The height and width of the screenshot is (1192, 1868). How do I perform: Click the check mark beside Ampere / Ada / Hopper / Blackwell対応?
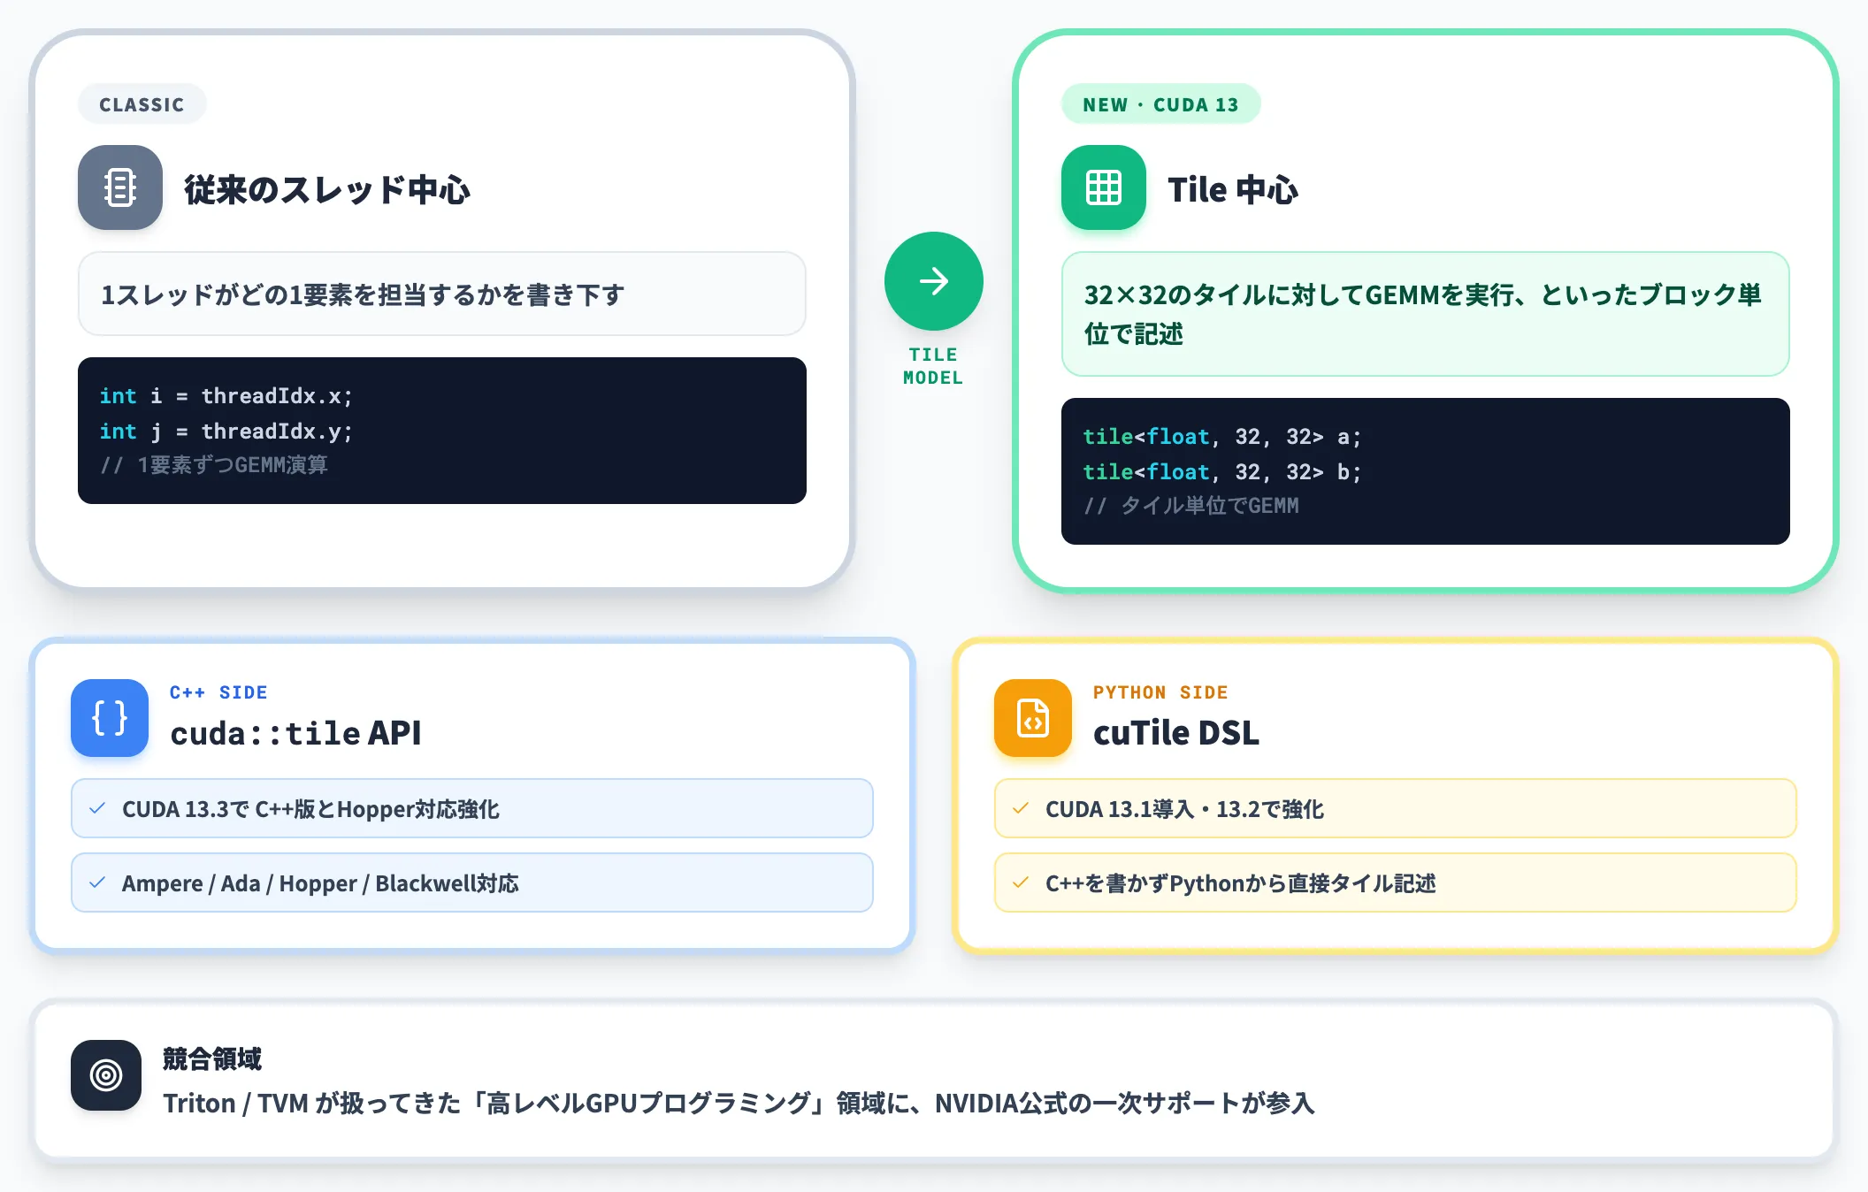98,883
